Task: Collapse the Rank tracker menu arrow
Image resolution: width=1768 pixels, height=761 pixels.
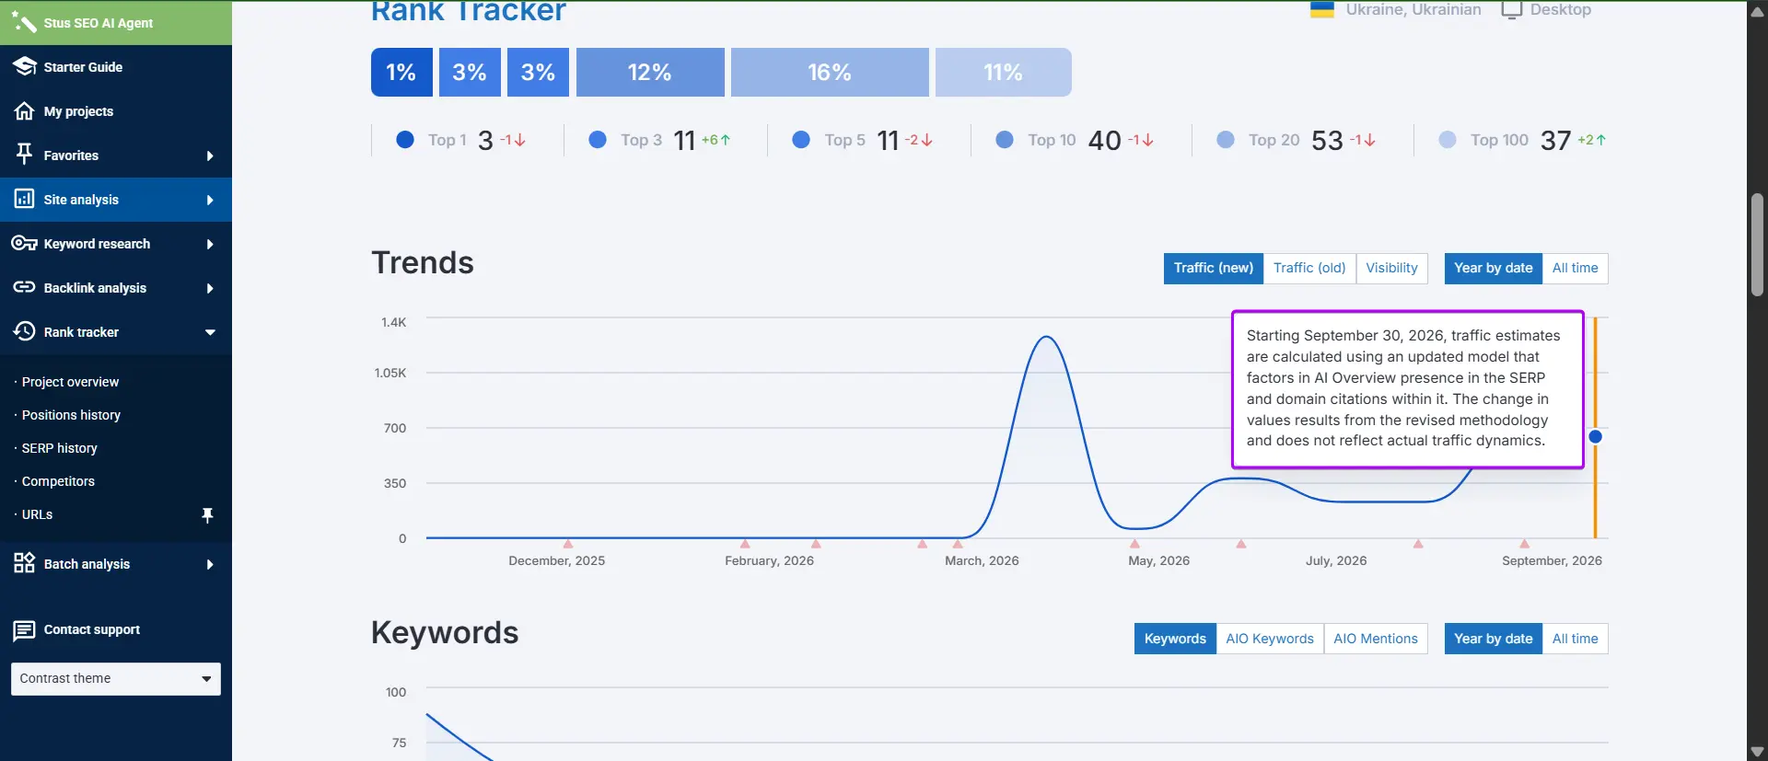Action: 210,332
